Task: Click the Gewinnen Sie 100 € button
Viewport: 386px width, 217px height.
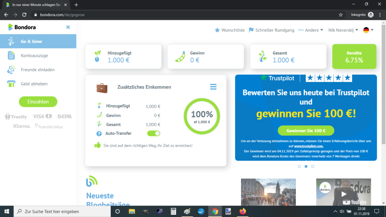Action: [x=306, y=131]
